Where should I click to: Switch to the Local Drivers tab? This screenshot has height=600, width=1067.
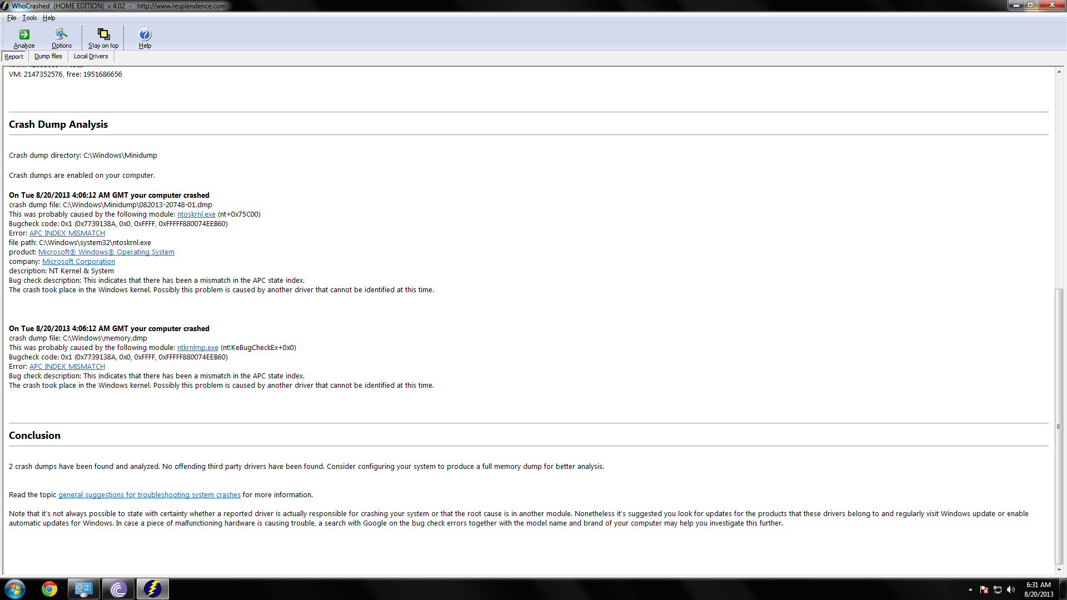click(x=91, y=56)
